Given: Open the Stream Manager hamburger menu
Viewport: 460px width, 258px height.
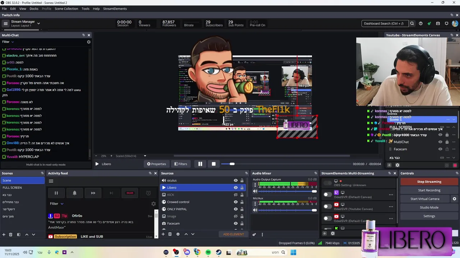Looking at the screenshot, I should [x=5, y=24].
